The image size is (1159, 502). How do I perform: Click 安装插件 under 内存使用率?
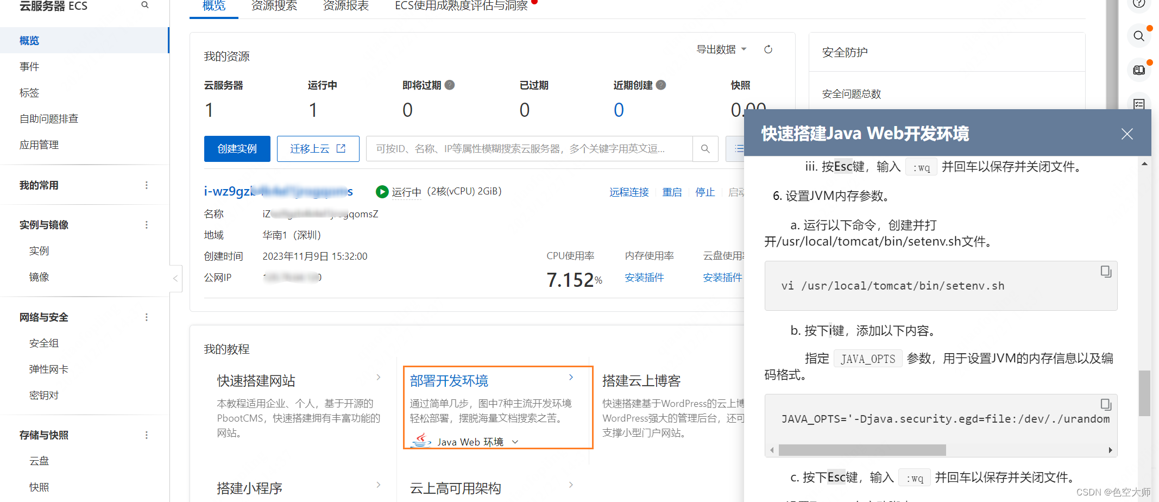(644, 278)
